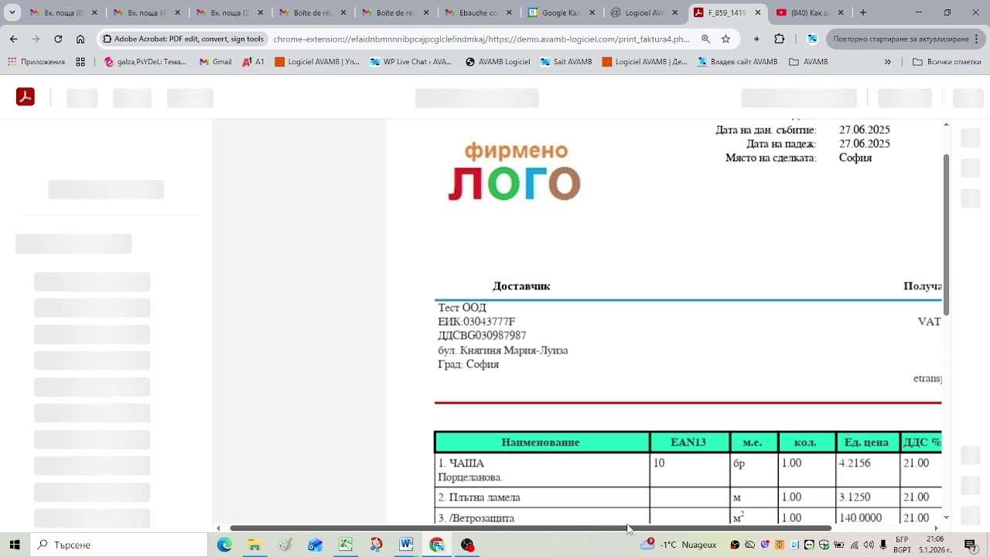The width and height of the screenshot is (990, 557).
Task: Click the фирмено ЛОГО image
Action: coord(514,172)
